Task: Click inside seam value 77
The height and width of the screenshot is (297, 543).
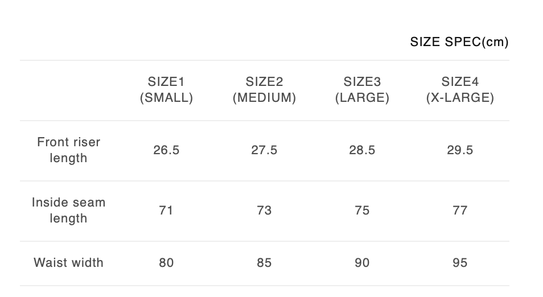Action: point(460,211)
